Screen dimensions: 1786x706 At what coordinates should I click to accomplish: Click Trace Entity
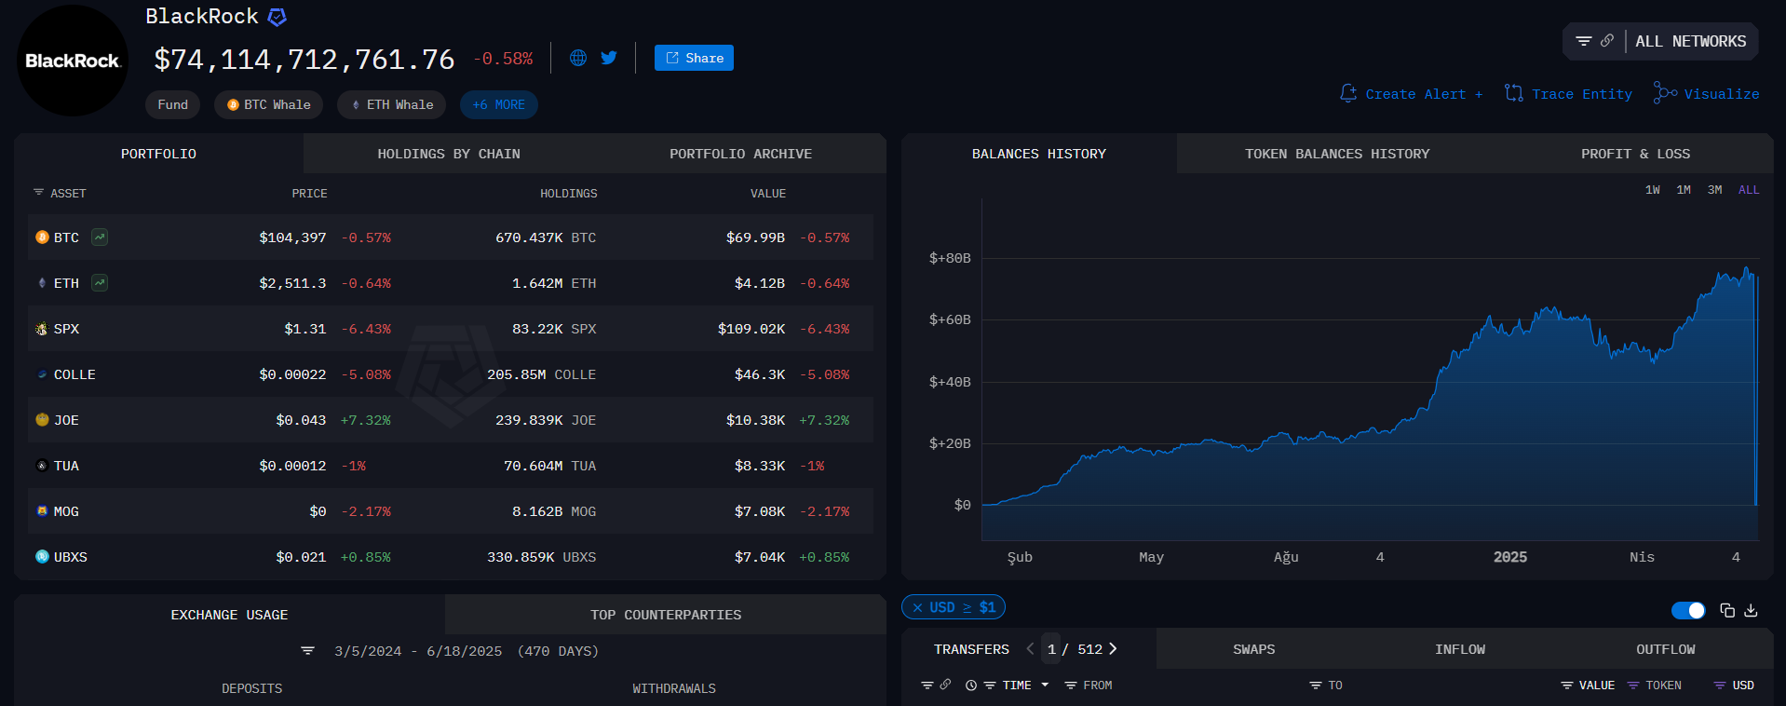[1569, 93]
